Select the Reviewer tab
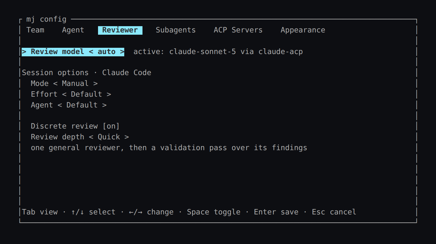Screen dimensions: 436x244 point(120,30)
